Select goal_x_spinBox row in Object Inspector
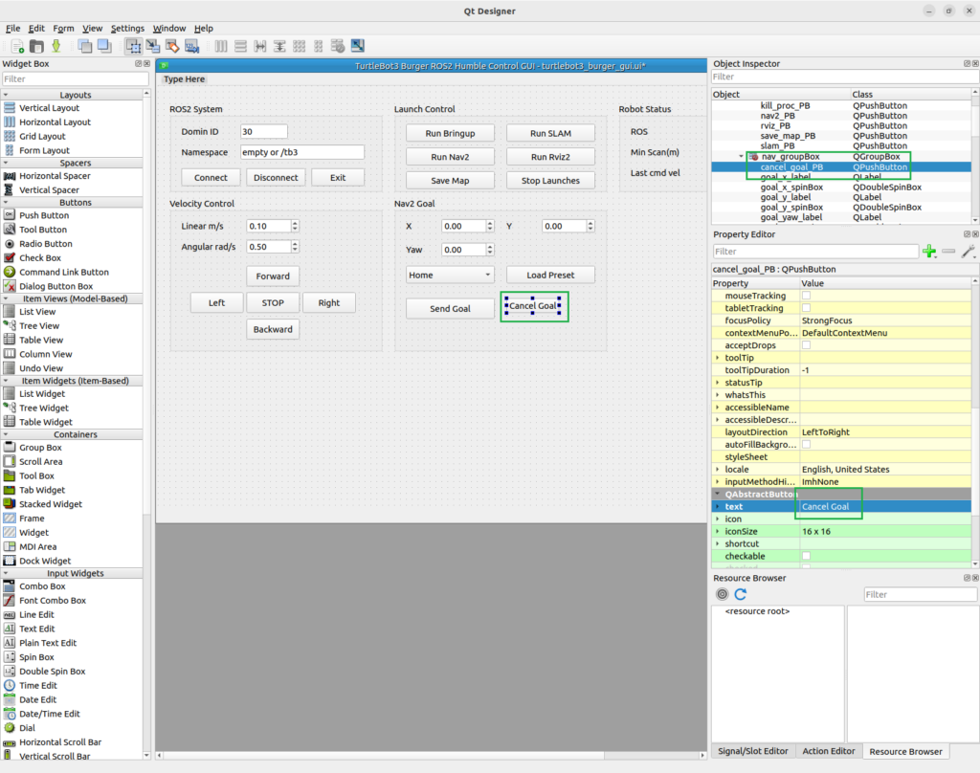 pos(841,187)
